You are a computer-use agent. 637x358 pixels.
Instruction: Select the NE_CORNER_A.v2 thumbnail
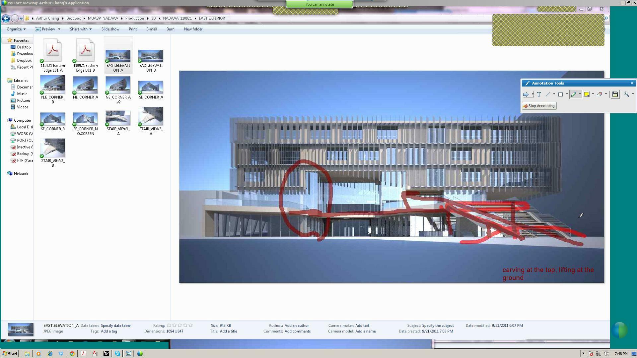(118, 89)
